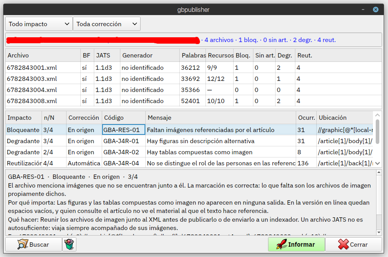
Task: Sort issues by Código column header
Action: (x=124, y=117)
